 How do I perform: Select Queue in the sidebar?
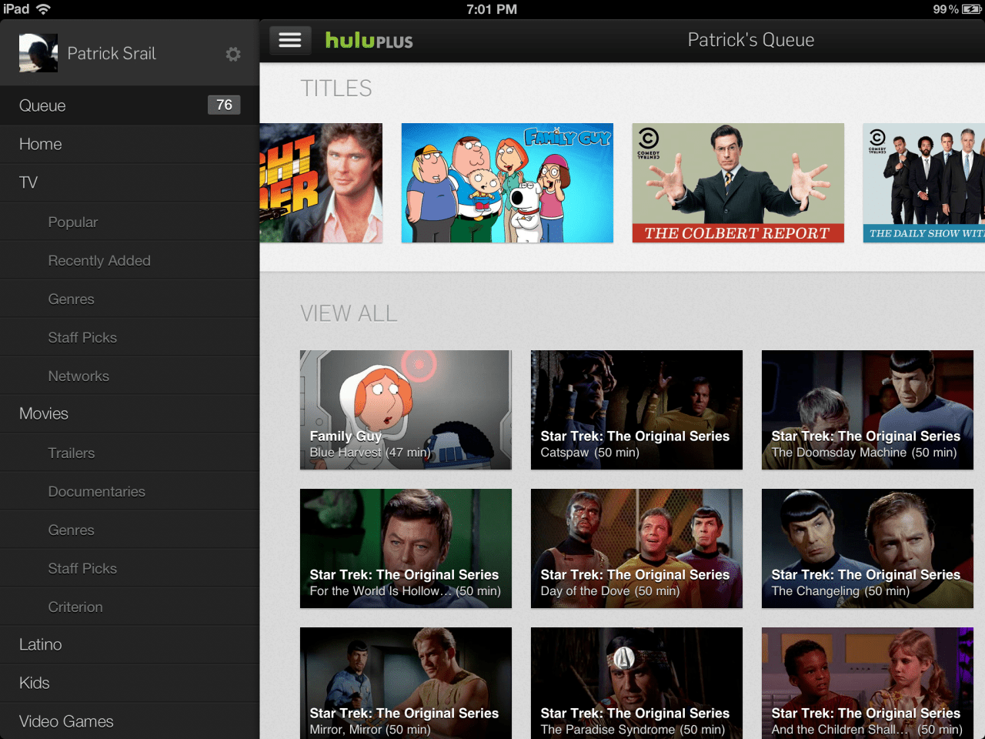click(42, 105)
